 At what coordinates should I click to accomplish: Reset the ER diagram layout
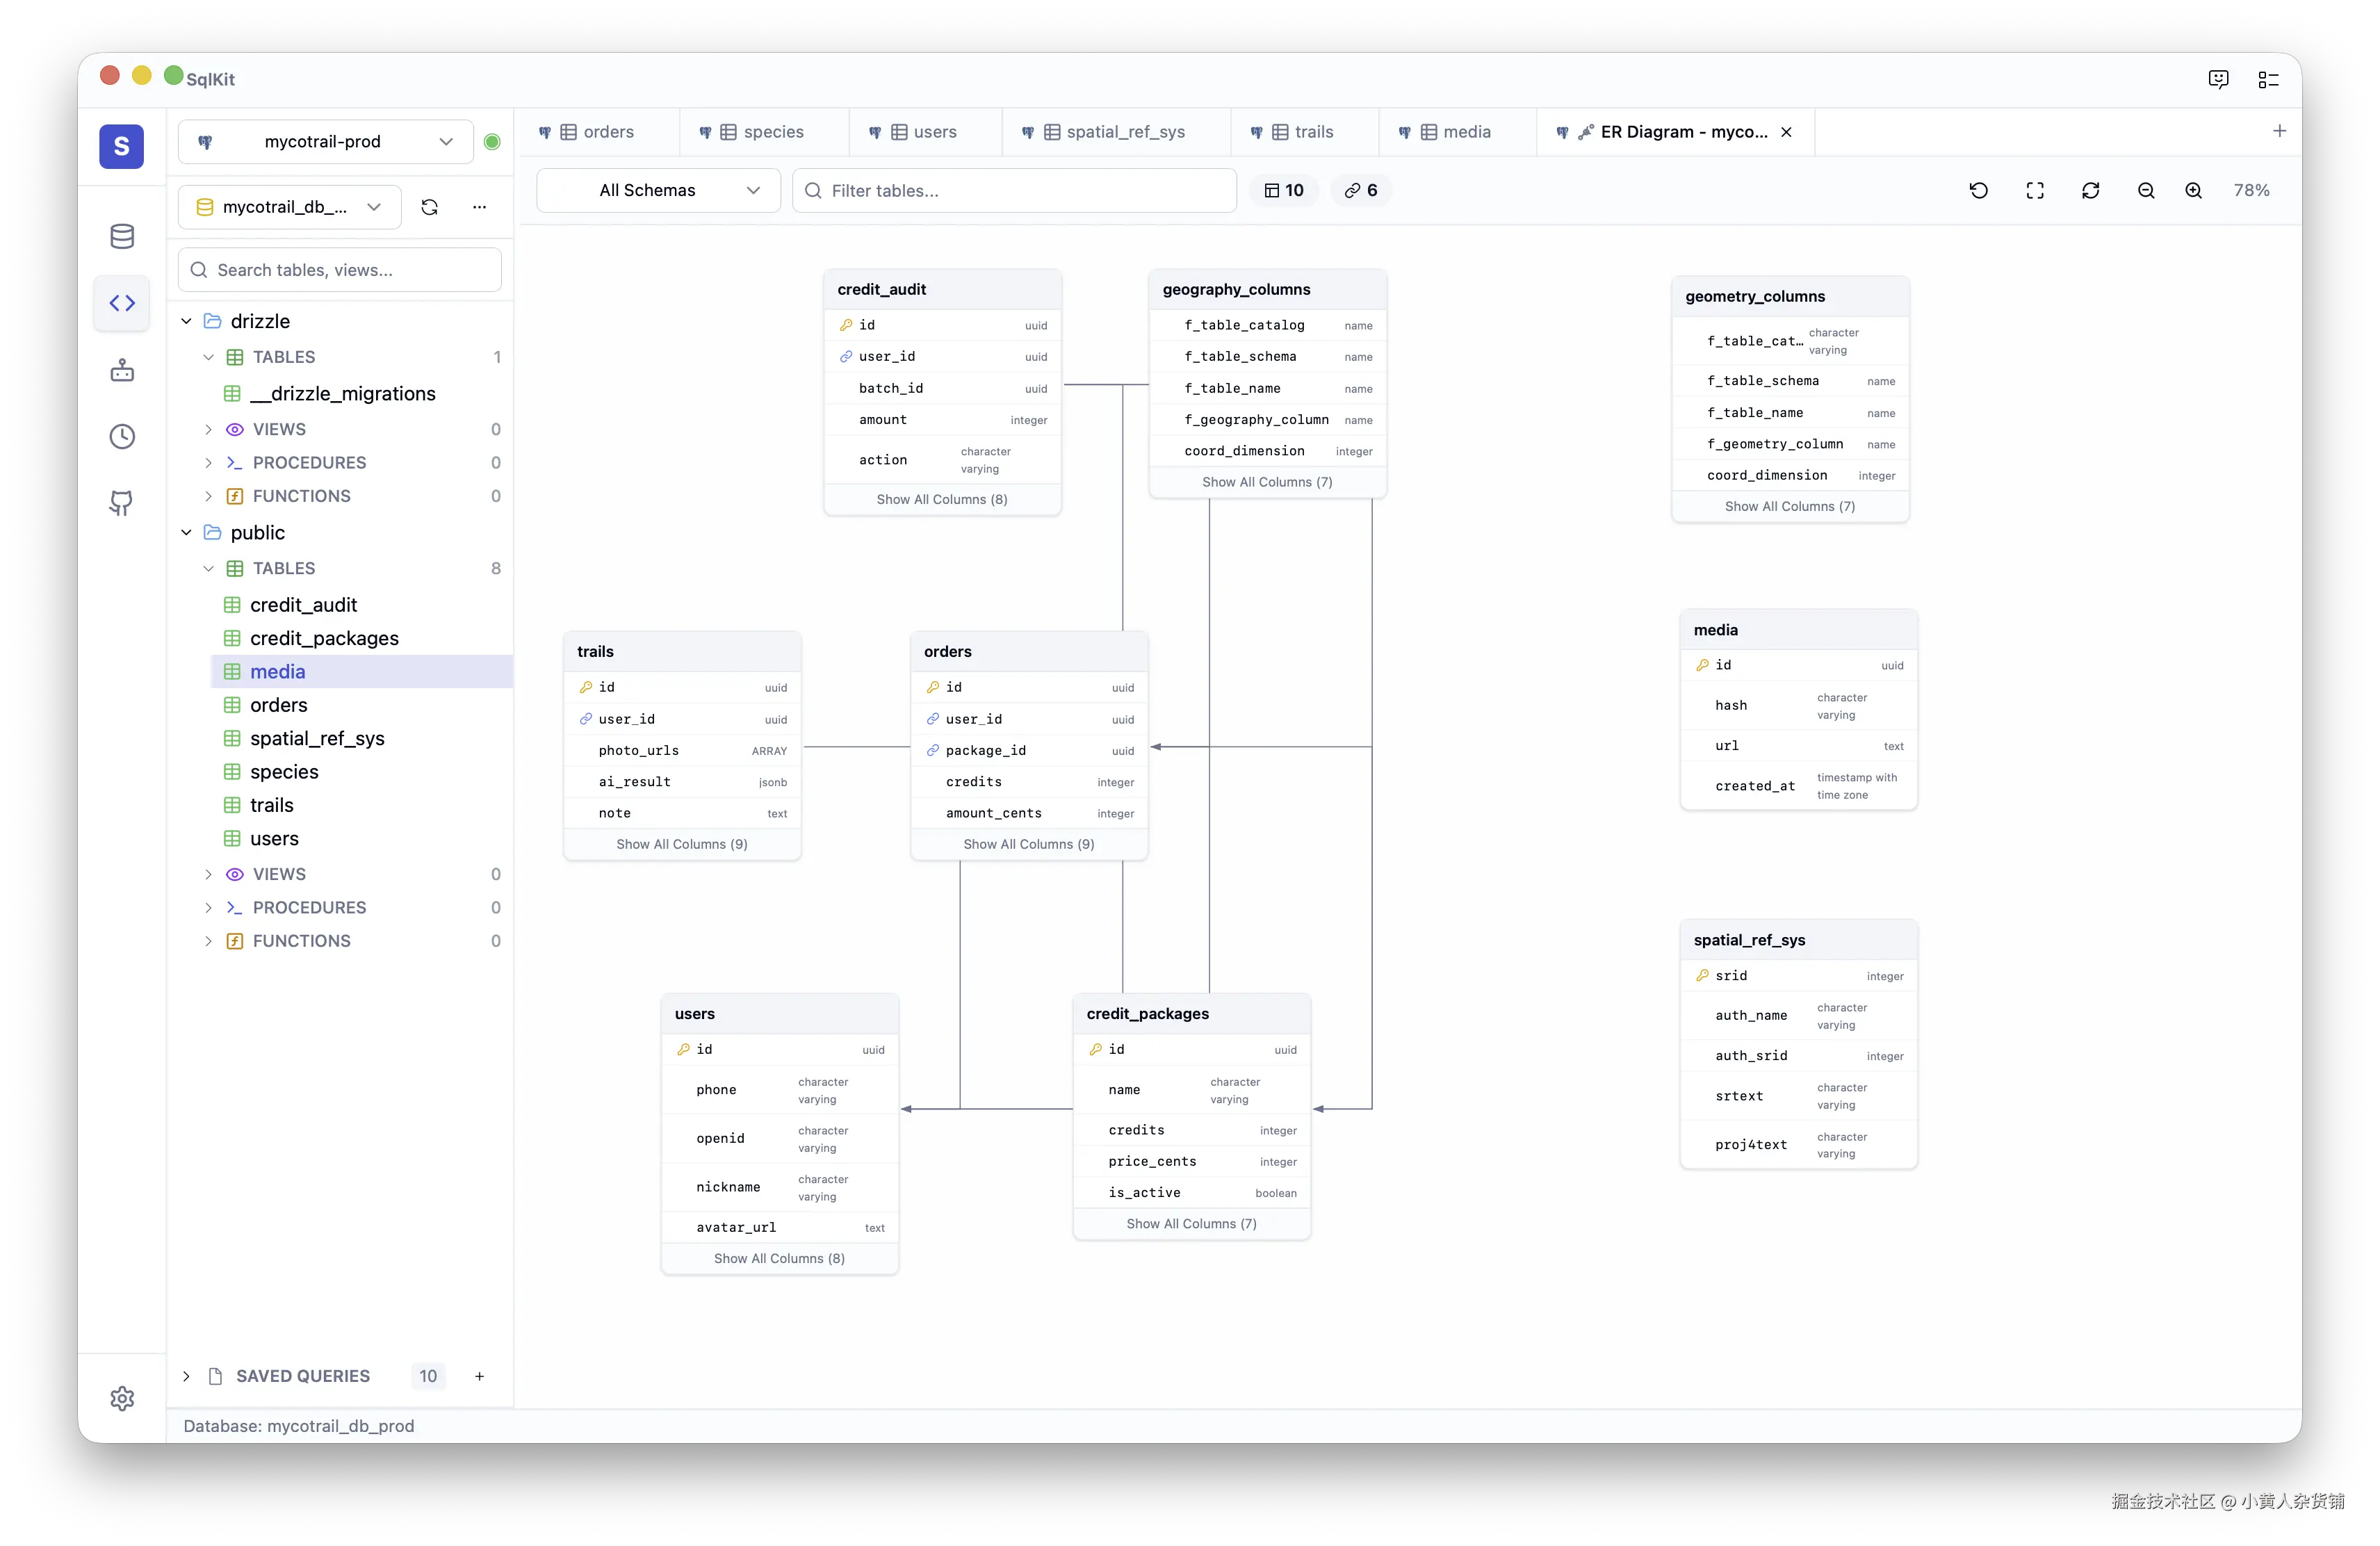point(1978,190)
